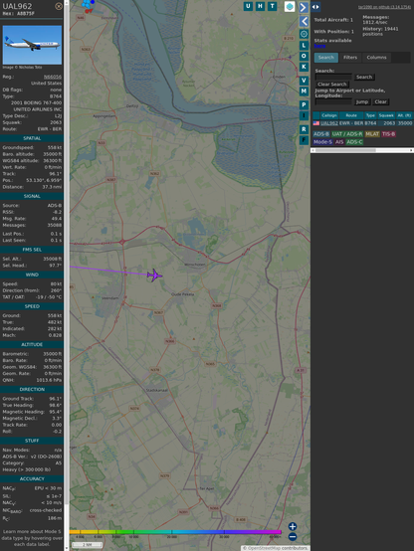Viewport: 414px width, 551px height.
Task: Toggle the V map button
Action: [304, 81]
